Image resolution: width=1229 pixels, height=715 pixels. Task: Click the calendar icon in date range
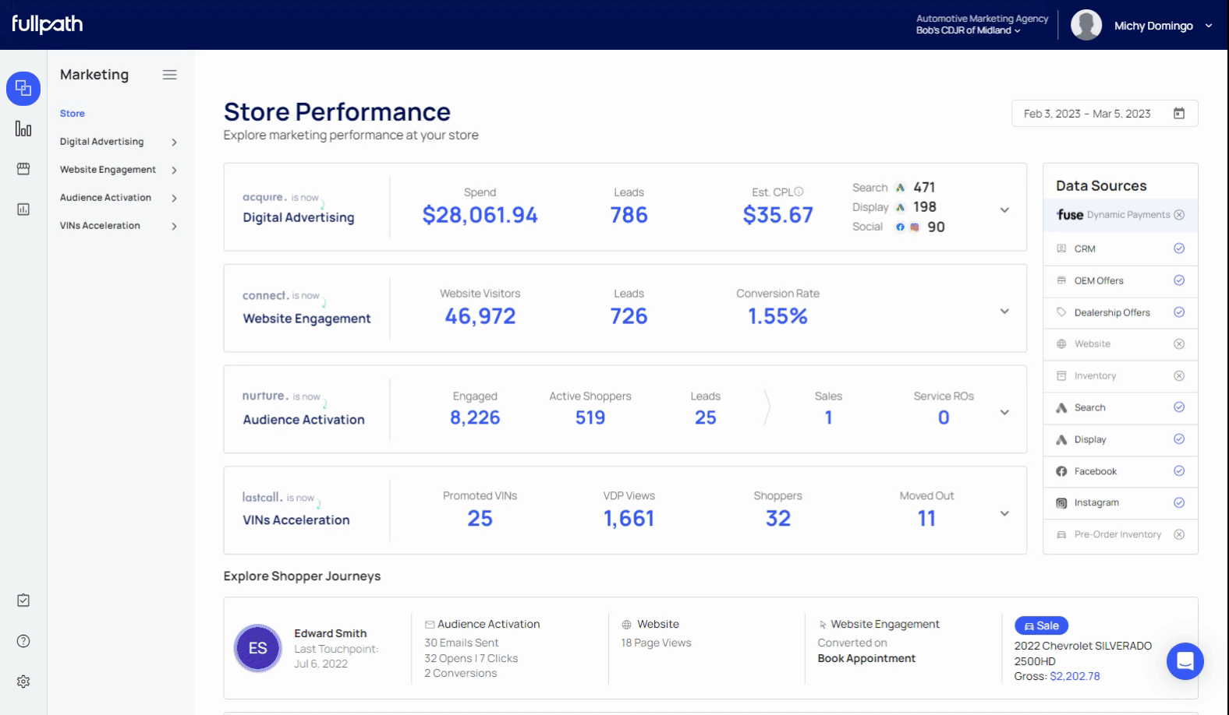pos(1179,114)
